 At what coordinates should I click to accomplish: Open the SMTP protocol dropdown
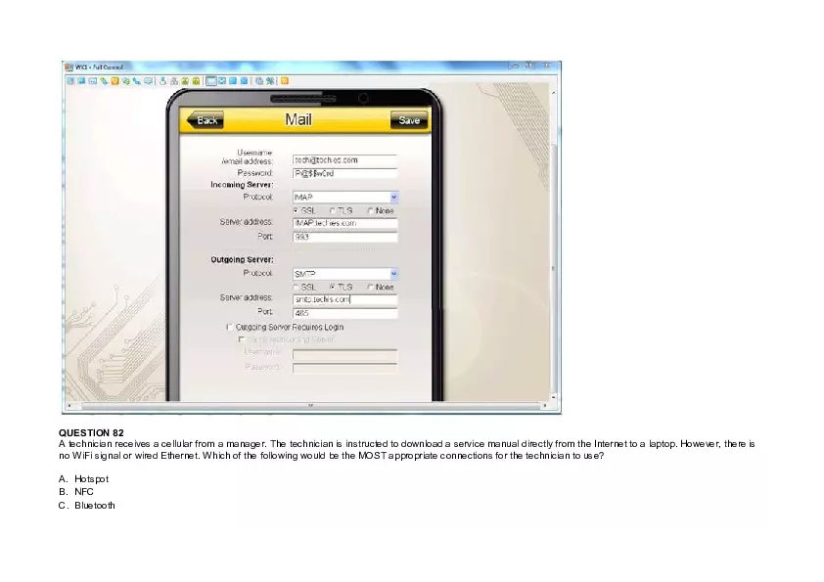(x=393, y=273)
